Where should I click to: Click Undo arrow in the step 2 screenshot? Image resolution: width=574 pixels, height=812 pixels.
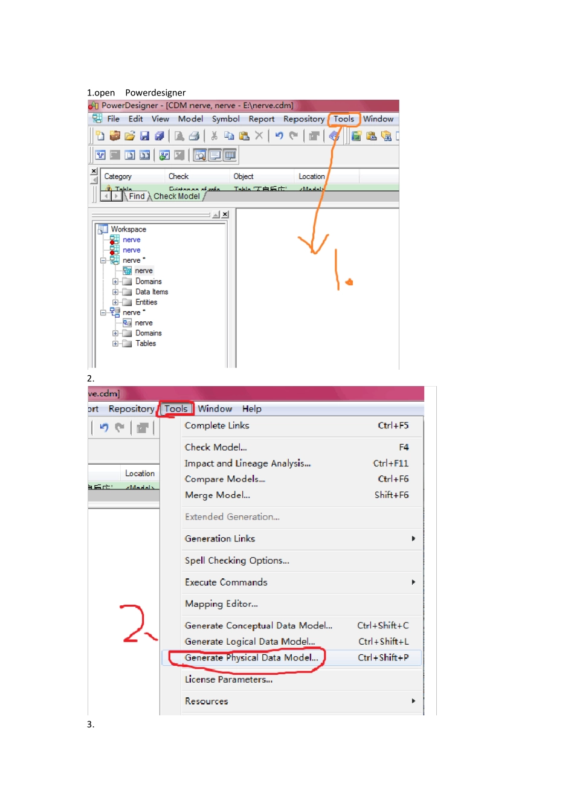104,428
